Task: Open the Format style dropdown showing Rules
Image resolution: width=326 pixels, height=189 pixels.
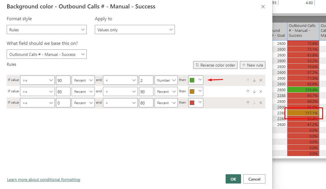Action: point(47,30)
